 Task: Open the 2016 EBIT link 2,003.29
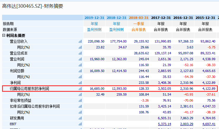187,124
